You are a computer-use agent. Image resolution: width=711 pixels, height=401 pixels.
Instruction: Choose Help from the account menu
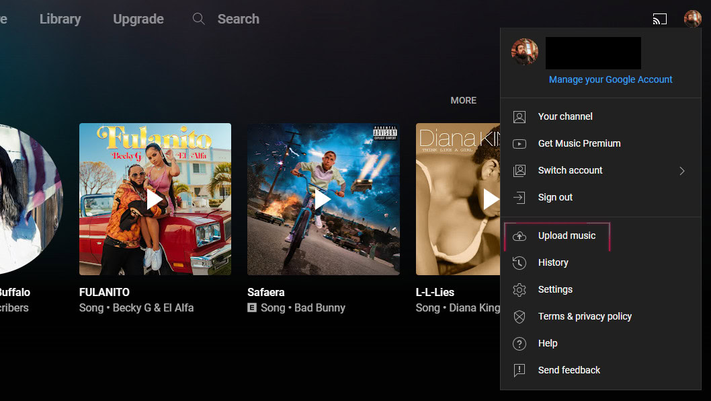[x=601, y=343]
